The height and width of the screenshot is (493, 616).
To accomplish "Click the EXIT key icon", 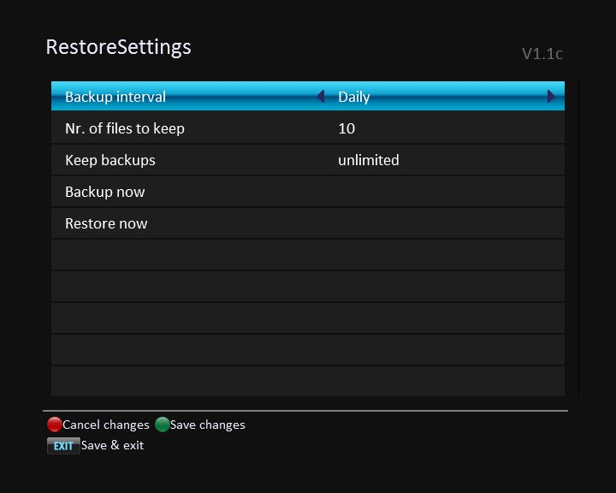I will point(63,446).
